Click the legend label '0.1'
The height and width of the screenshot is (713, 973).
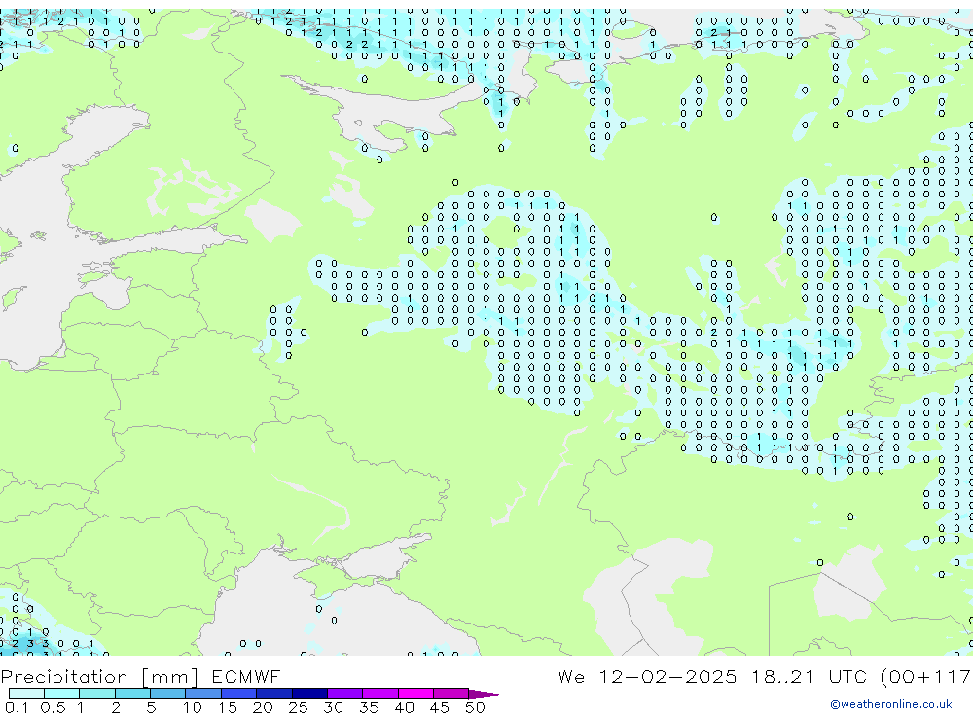click(x=17, y=707)
